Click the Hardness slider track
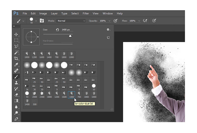The height and width of the screenshot is (133, 197). 58,44
